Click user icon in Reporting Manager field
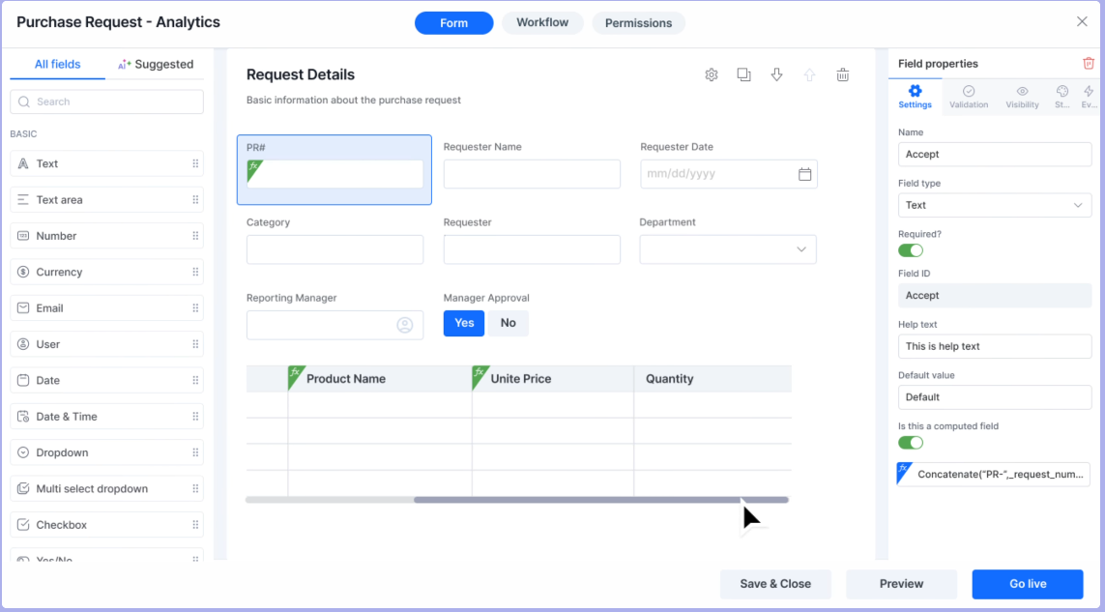 pos(404,325)
